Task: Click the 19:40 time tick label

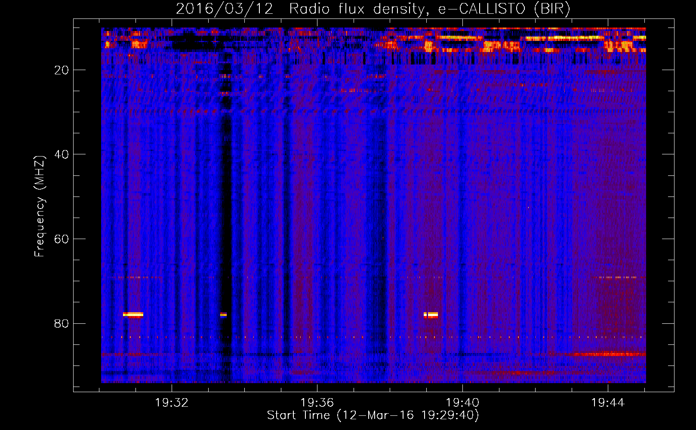Action: point(462,402)
